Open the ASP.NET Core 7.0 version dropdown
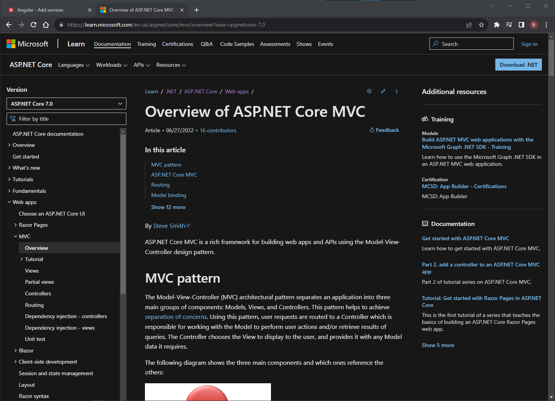Screen dimensions: 555x401 [x=66, y=103]
